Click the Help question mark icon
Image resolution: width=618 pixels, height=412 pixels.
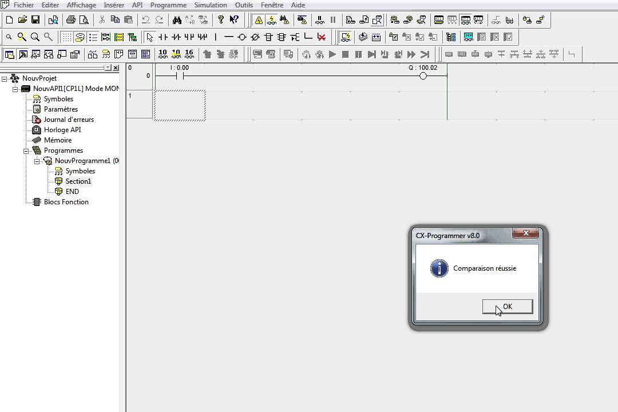click(x=221, y=19)
